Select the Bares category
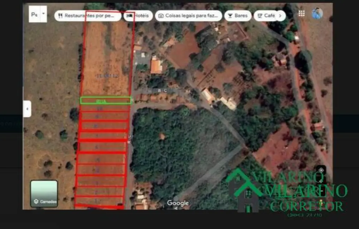 pos(238,15)
